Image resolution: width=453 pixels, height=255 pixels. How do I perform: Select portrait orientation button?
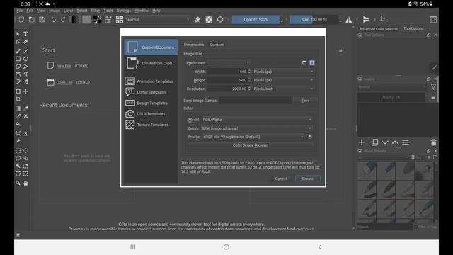coord(312,63)
